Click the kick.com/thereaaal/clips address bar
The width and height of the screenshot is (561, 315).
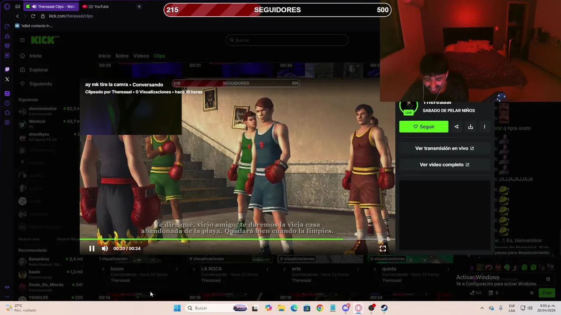pyautogui.click(x=71, y=16)
